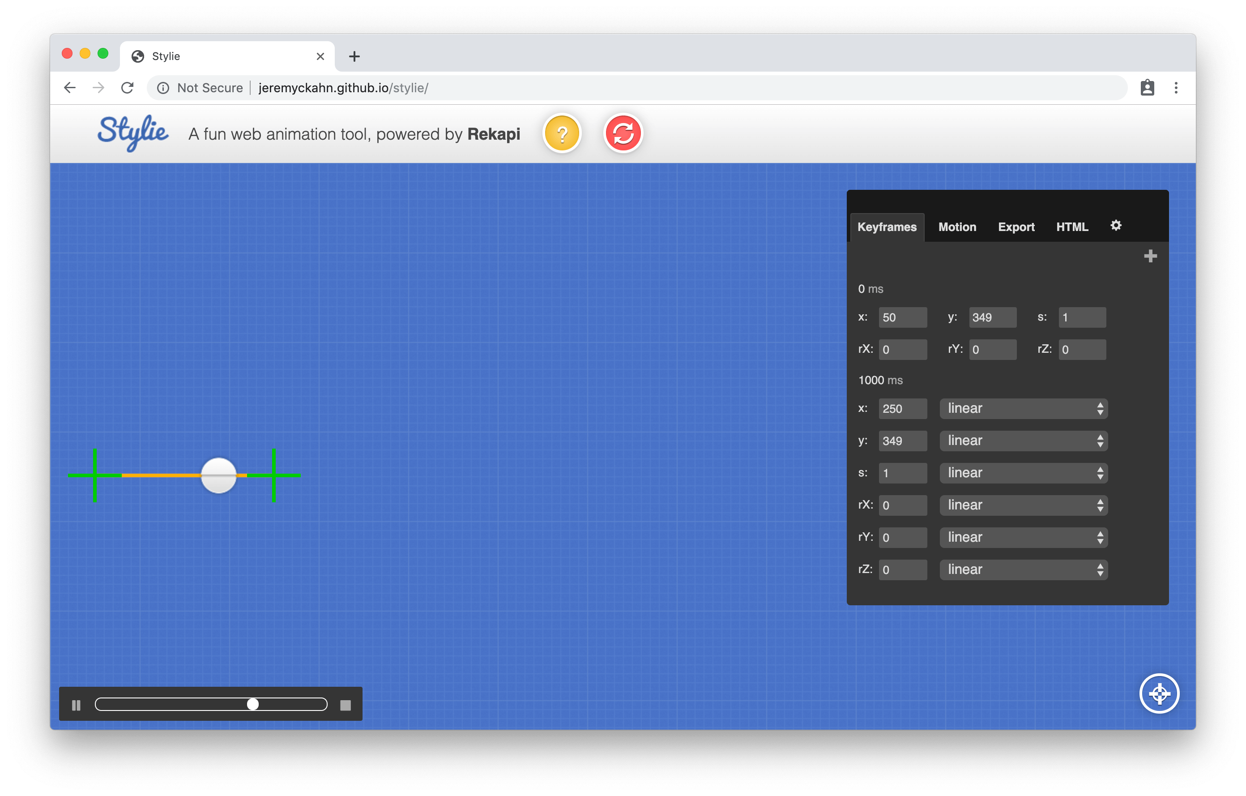
Task: Expand the x easing dropdown
Action: point(1023,408)
